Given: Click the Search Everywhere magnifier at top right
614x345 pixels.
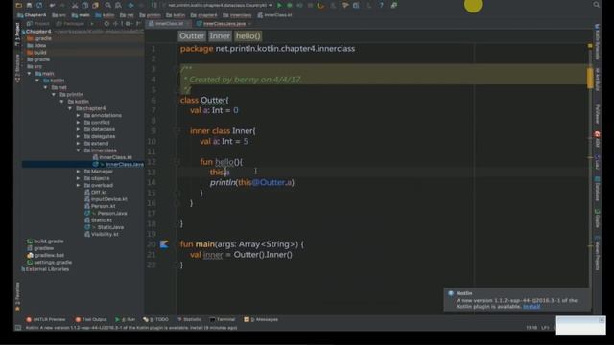Looking at the screenshot, I should (x=596, y=5).
